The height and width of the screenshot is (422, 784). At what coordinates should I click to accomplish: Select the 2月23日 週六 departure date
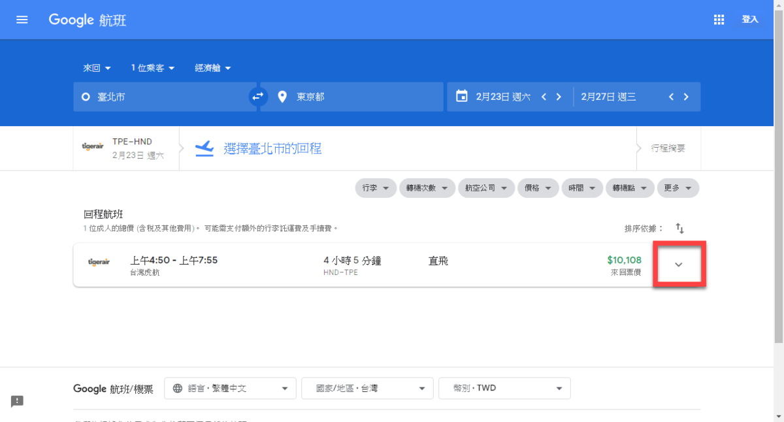click(502, 97)
